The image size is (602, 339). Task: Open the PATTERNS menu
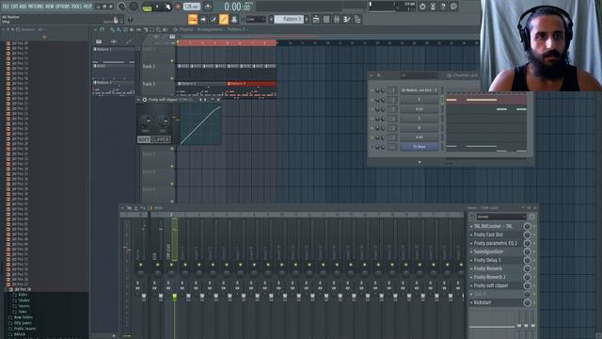36,7
